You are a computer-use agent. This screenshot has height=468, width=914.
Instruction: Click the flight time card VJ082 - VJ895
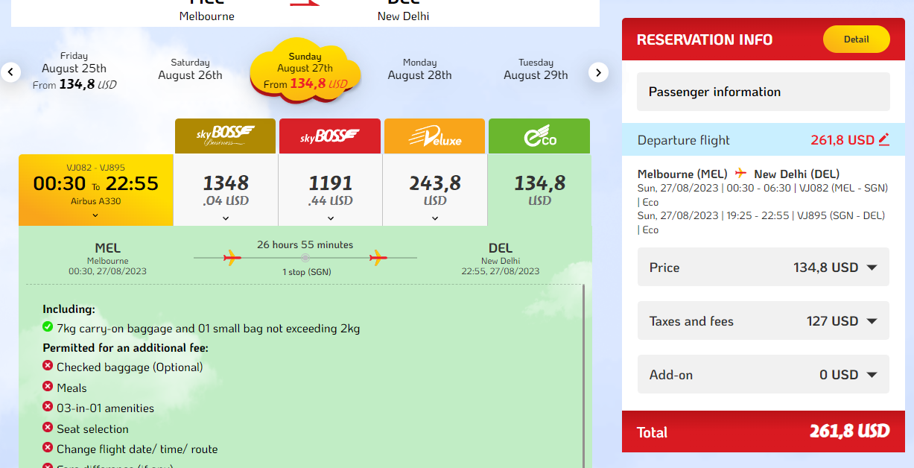[95, 189]
